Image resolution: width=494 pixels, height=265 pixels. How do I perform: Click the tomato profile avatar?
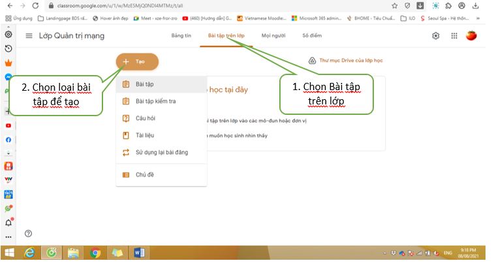[471, 35]
